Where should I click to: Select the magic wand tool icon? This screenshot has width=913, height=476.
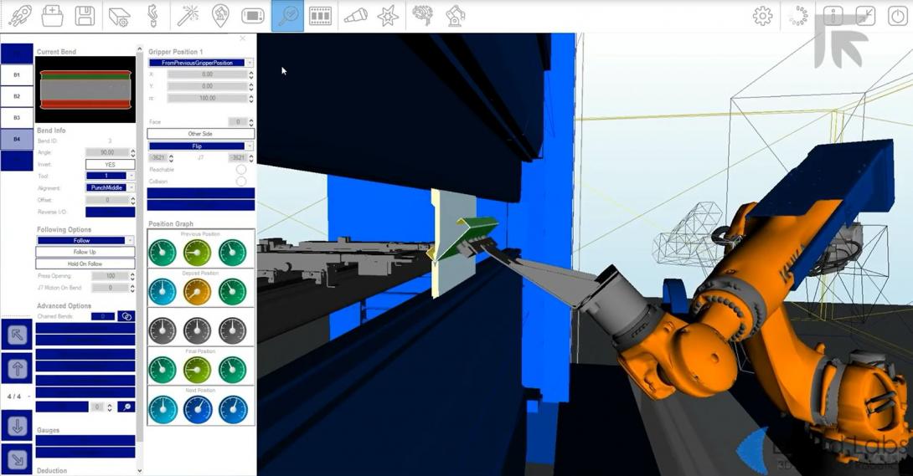tap(186, 16)
